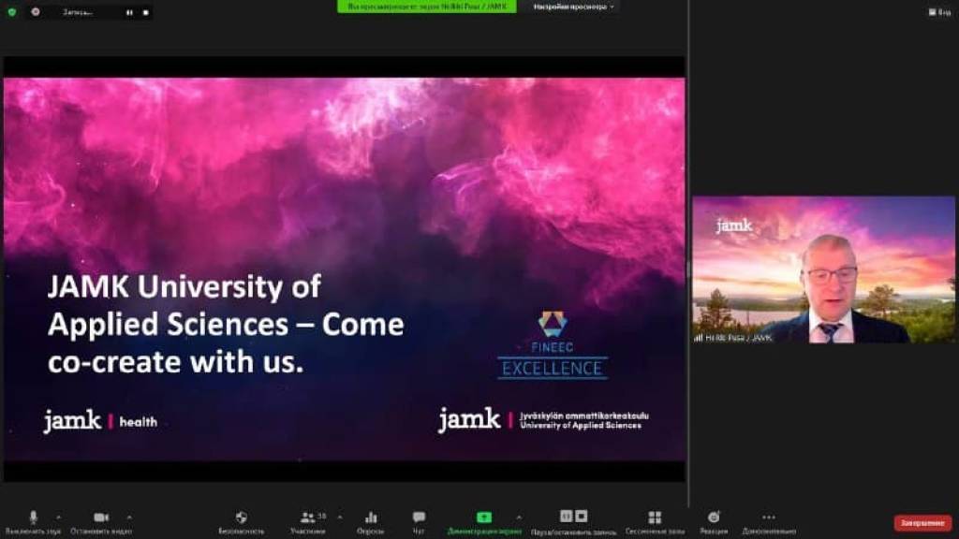Pause the recording from bottom toolbar

tap(566, 517)
